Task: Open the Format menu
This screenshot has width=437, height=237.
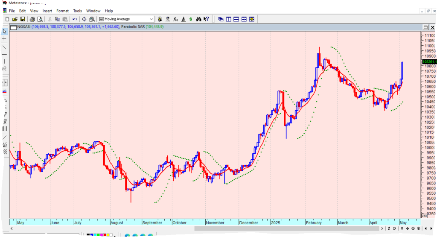Action: pos(62,11)
